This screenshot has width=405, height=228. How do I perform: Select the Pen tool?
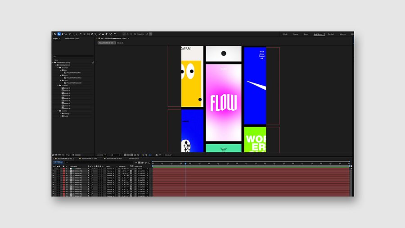coord(92,34)
